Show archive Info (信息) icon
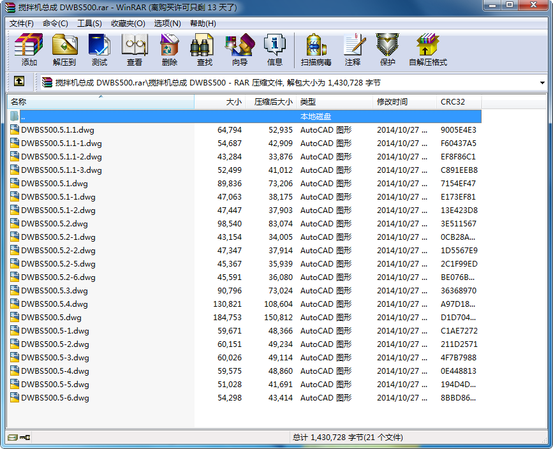This screenshot has width=553, height=449. 275,50
